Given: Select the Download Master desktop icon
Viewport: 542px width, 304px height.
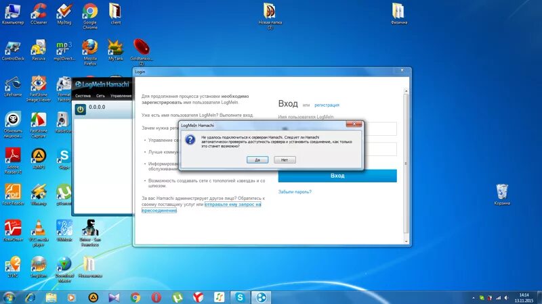Looking at the screenshot, I should [x=64, y=270].
